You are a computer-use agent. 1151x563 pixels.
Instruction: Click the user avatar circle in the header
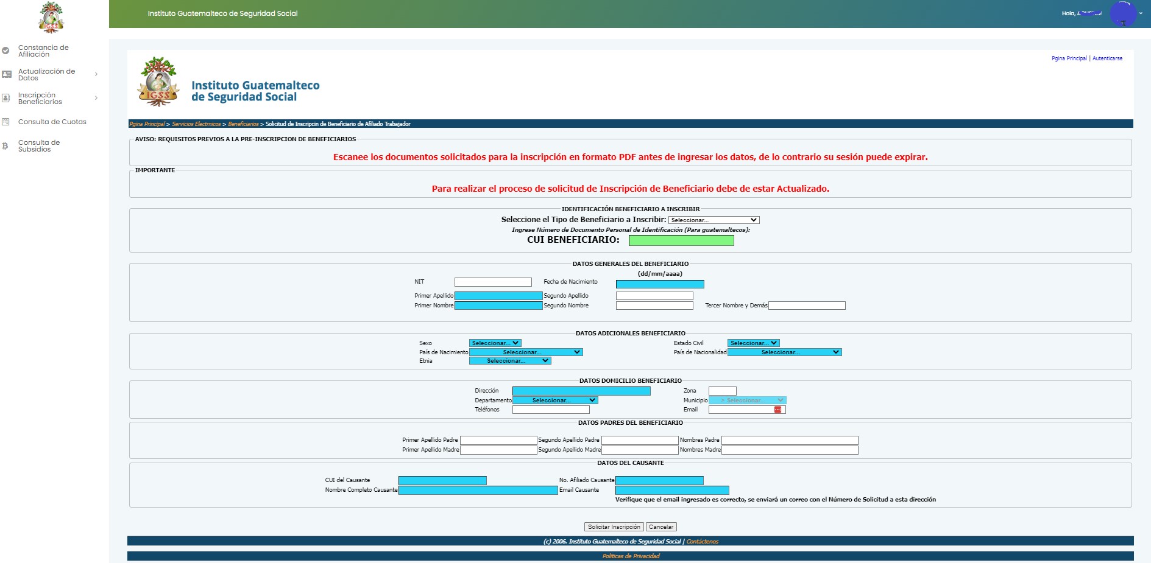pyautogui.click(x=1122, y=13)
